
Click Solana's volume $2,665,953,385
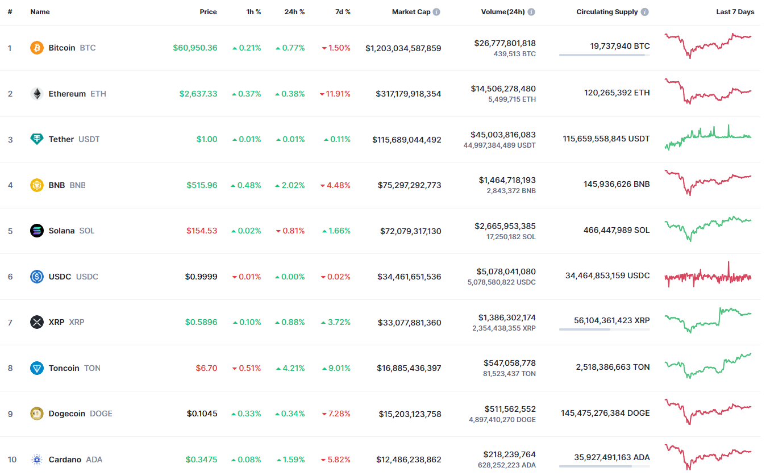(x=505, y=226)
